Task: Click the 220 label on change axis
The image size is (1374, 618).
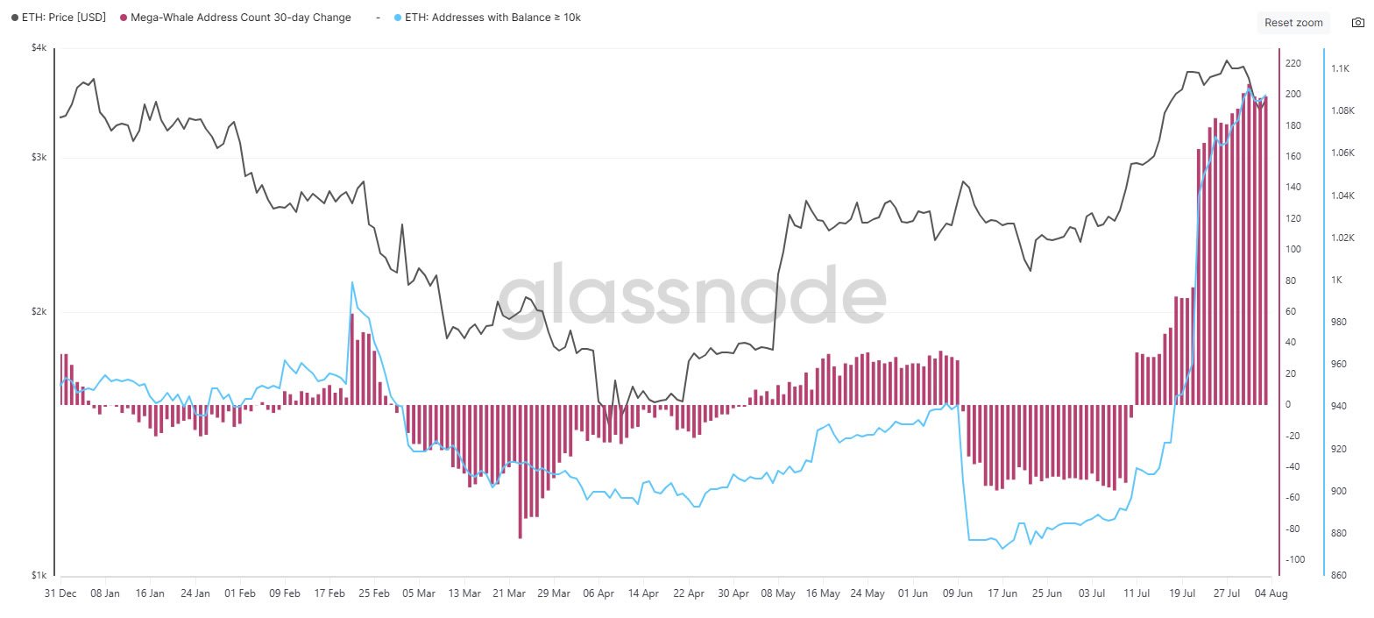Action: click(1294, 63)
